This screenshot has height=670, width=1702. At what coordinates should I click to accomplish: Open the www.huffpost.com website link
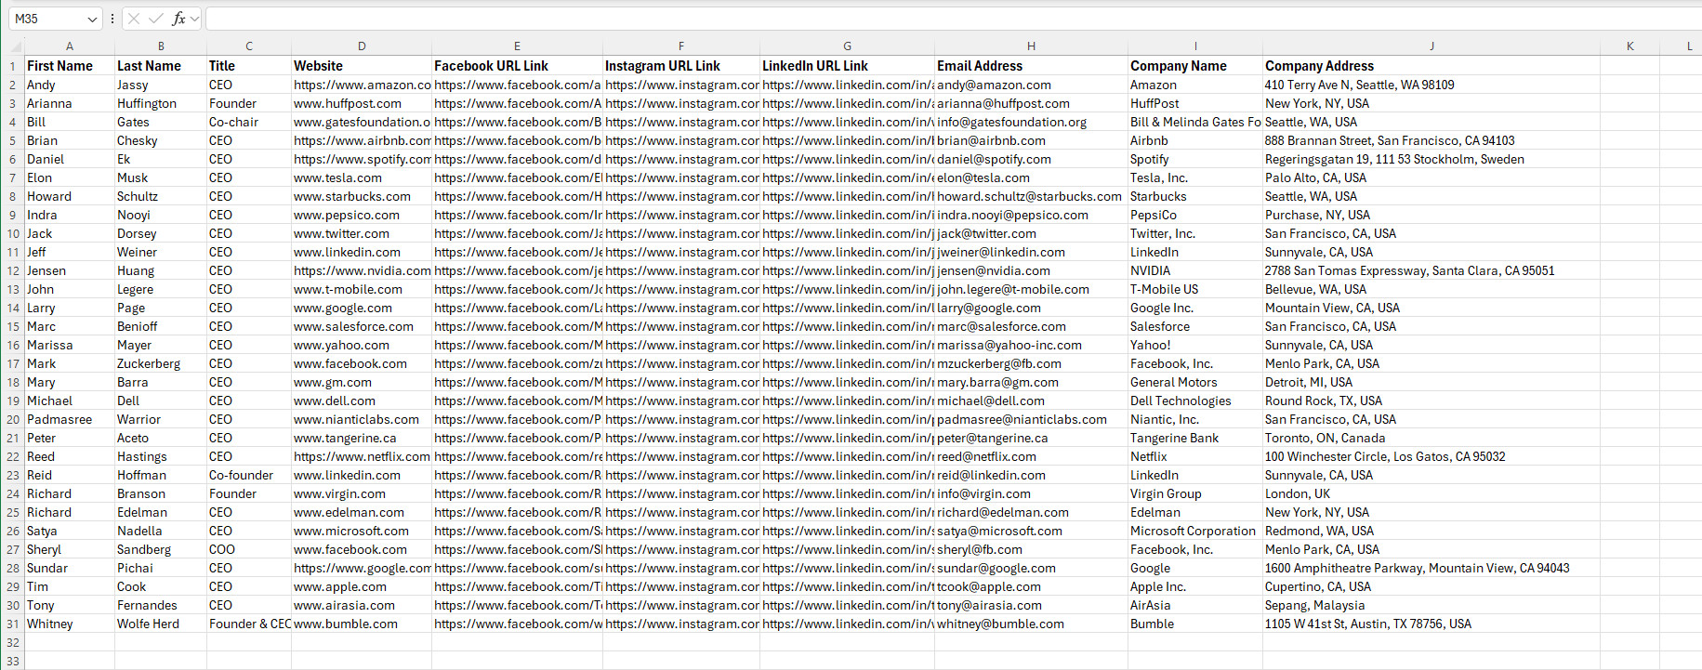click(348, 103)
